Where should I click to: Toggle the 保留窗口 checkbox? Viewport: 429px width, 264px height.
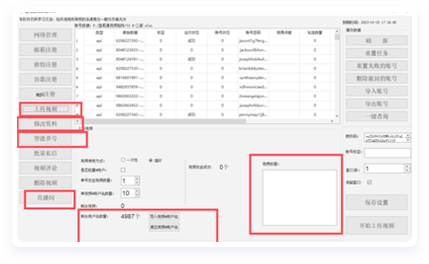[x=369, y=182]
